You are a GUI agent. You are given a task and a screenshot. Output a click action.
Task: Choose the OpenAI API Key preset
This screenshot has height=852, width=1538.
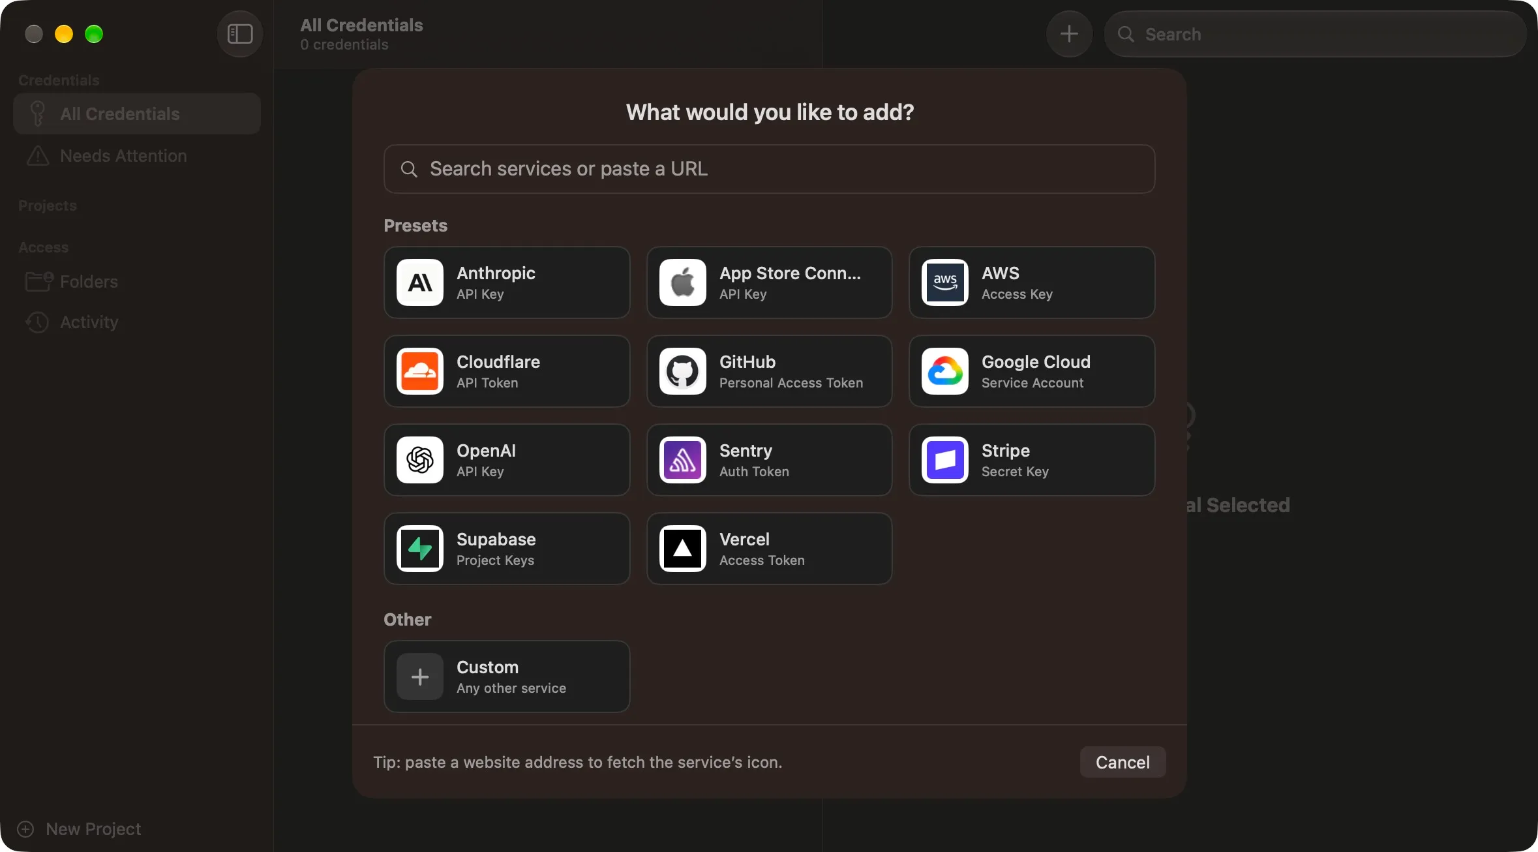tap(507, 460)
